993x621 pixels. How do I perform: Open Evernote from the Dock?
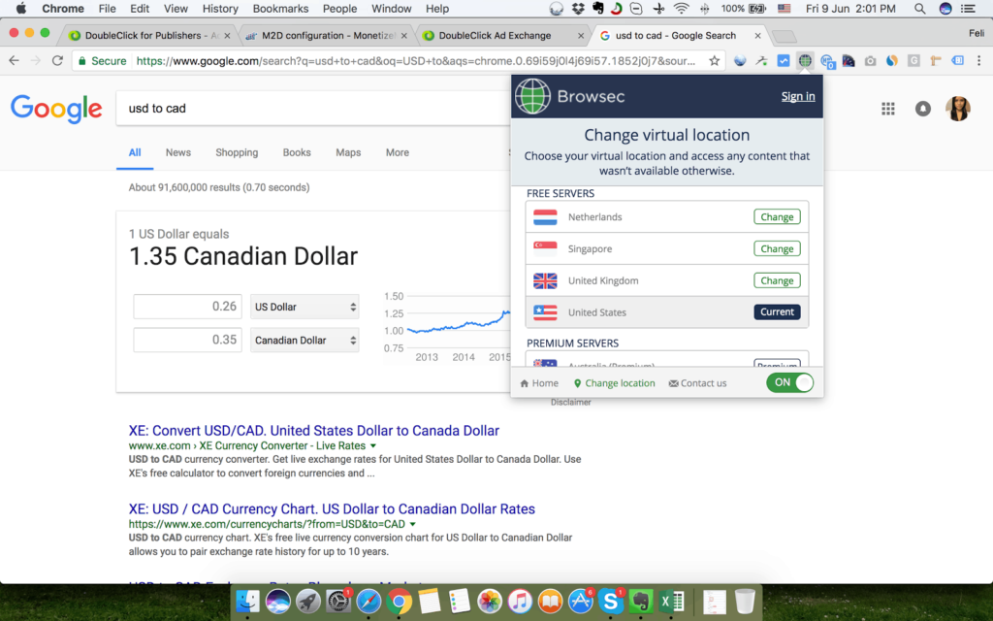pos(640,601)
